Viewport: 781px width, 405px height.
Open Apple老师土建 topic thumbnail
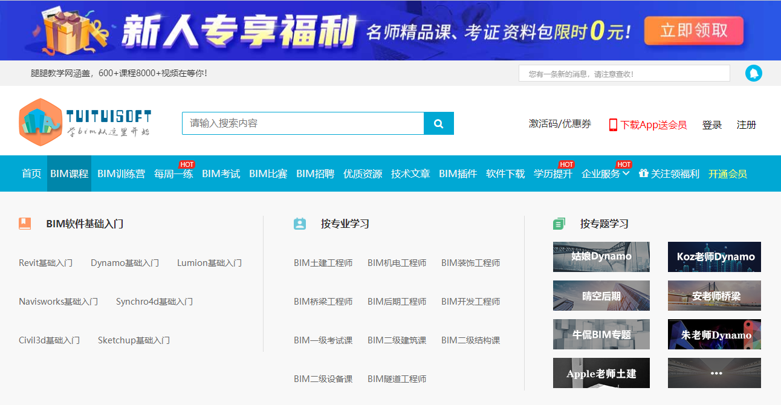click(x=601, y=373)
